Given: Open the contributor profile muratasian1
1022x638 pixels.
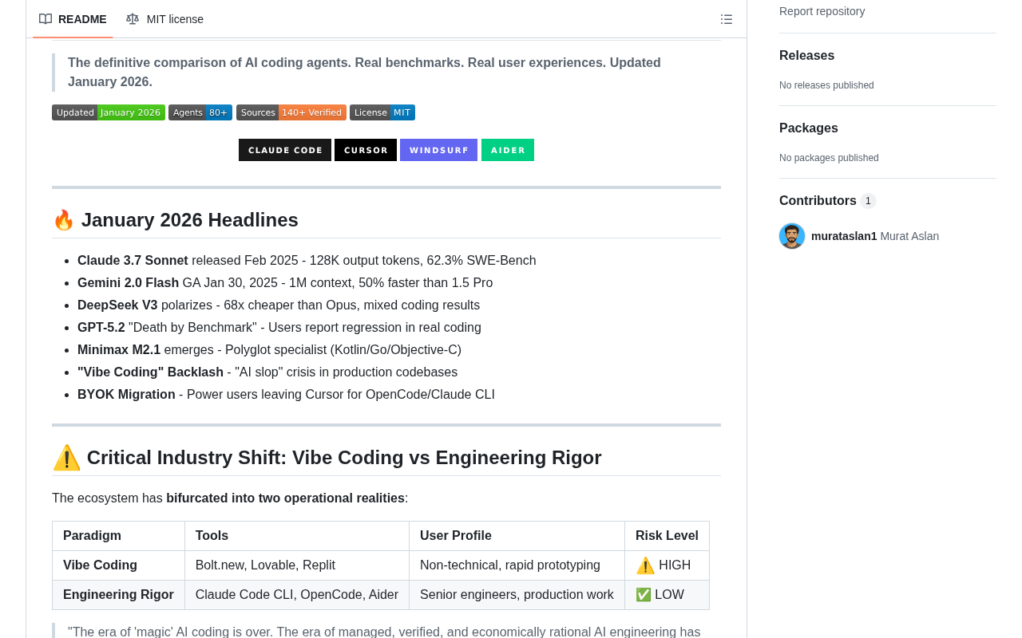Looking at the screenshot, I should pos(844,236).
